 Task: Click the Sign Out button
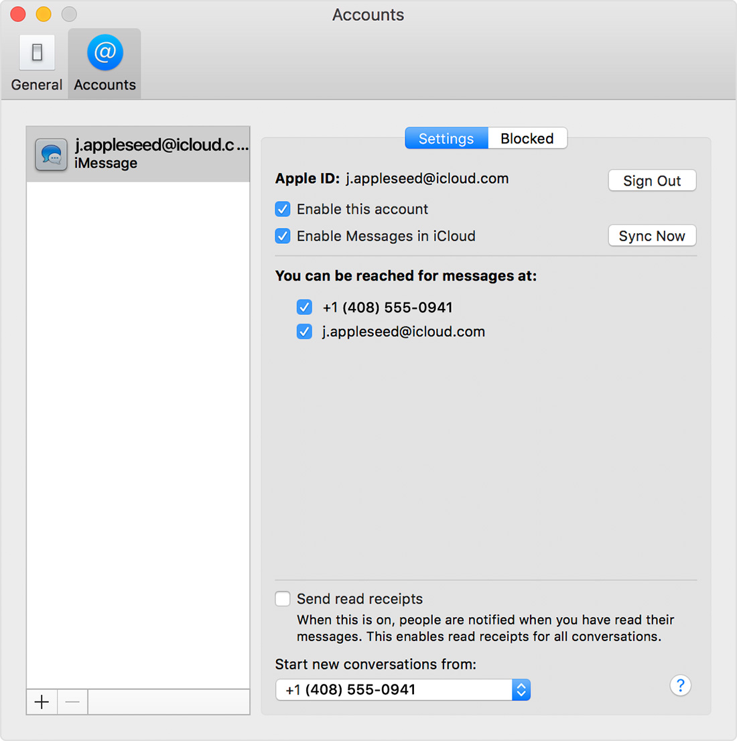652,181
